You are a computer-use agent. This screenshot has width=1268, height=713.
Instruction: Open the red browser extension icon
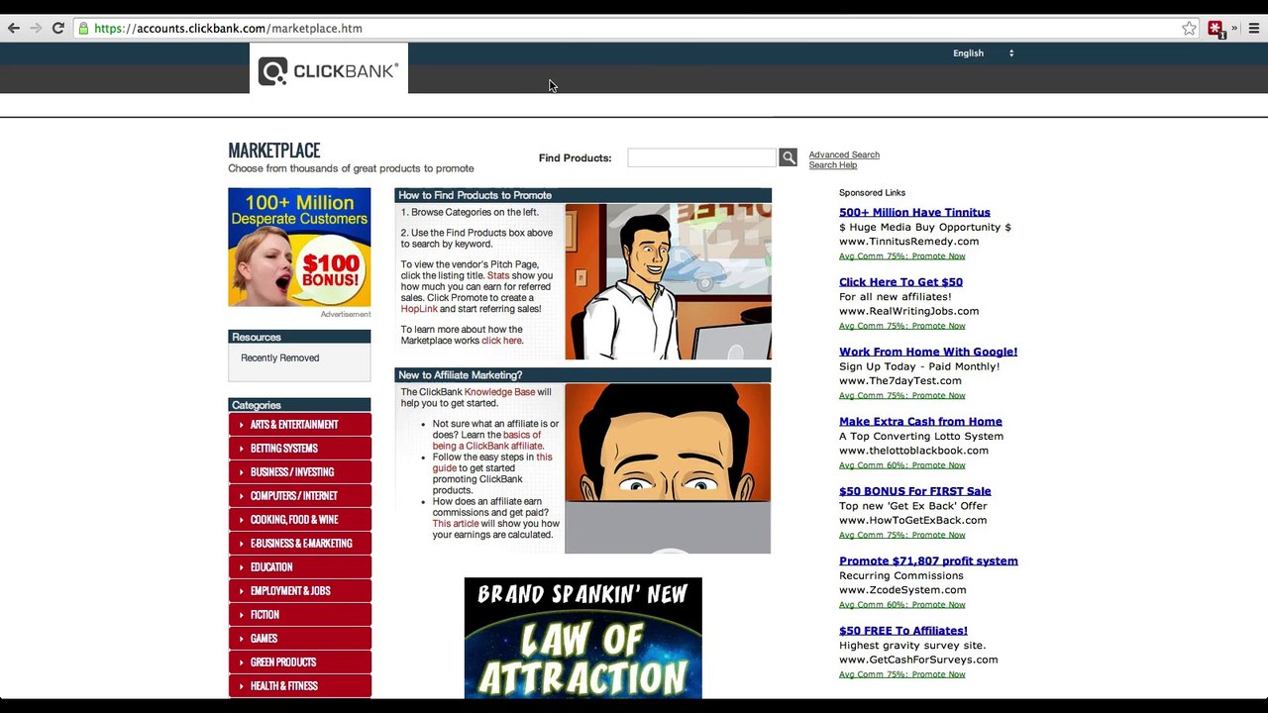(1215, 29)
